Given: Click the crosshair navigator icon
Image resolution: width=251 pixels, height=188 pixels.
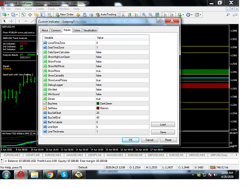Looking at the screenshot, I should coord(30,15).
